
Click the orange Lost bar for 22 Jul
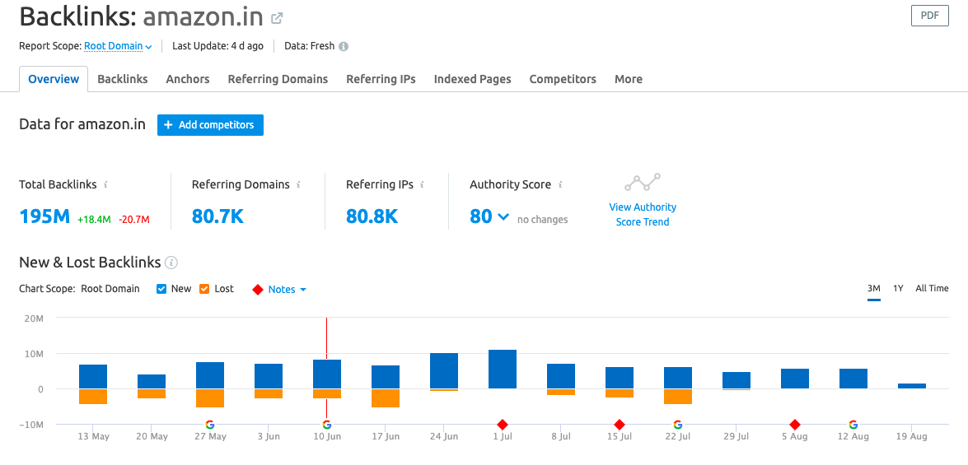678,397
